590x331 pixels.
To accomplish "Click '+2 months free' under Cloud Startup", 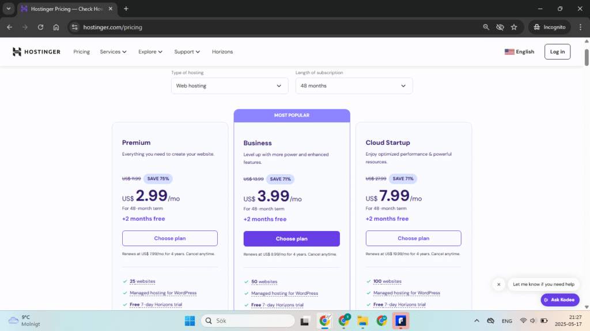I will (387, 219).
